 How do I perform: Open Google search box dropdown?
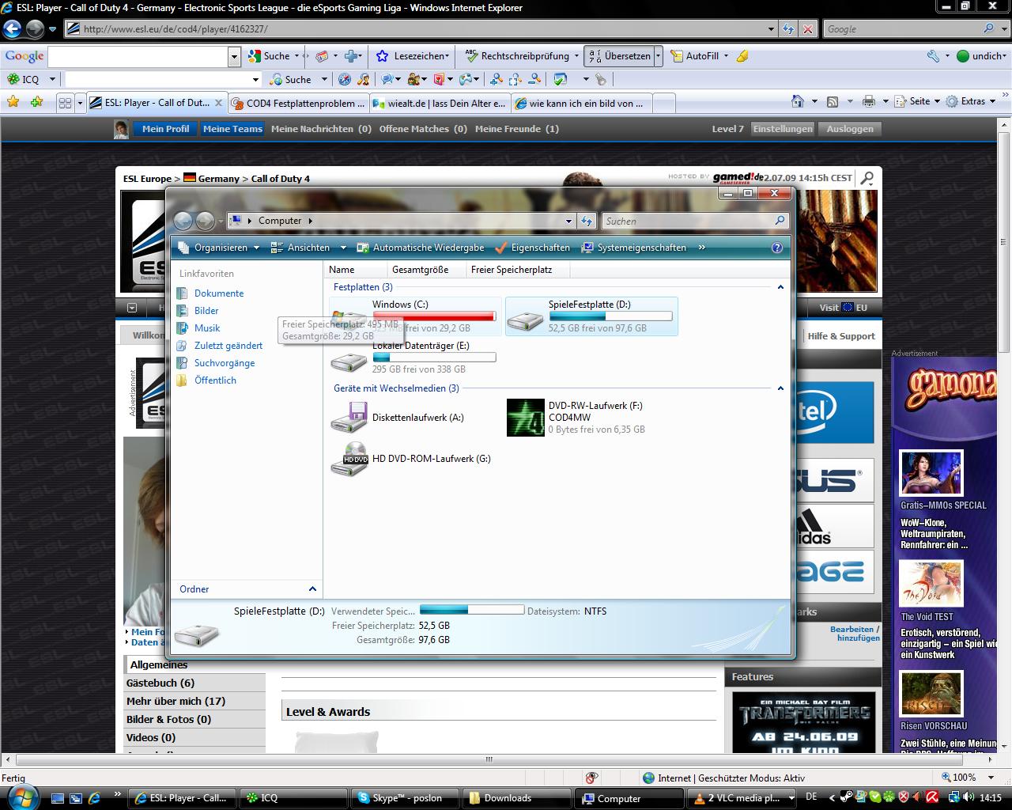(234, 57)
